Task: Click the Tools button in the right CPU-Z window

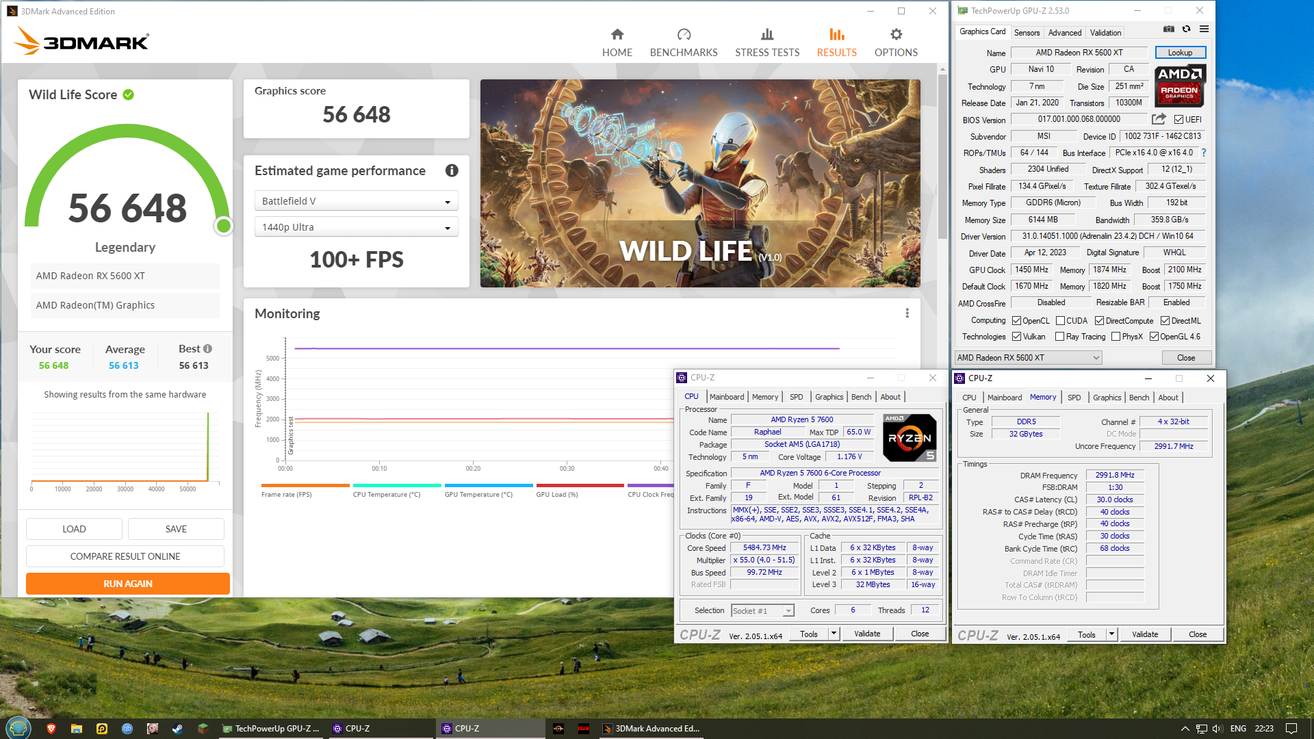Action: tap(1087, 634)
